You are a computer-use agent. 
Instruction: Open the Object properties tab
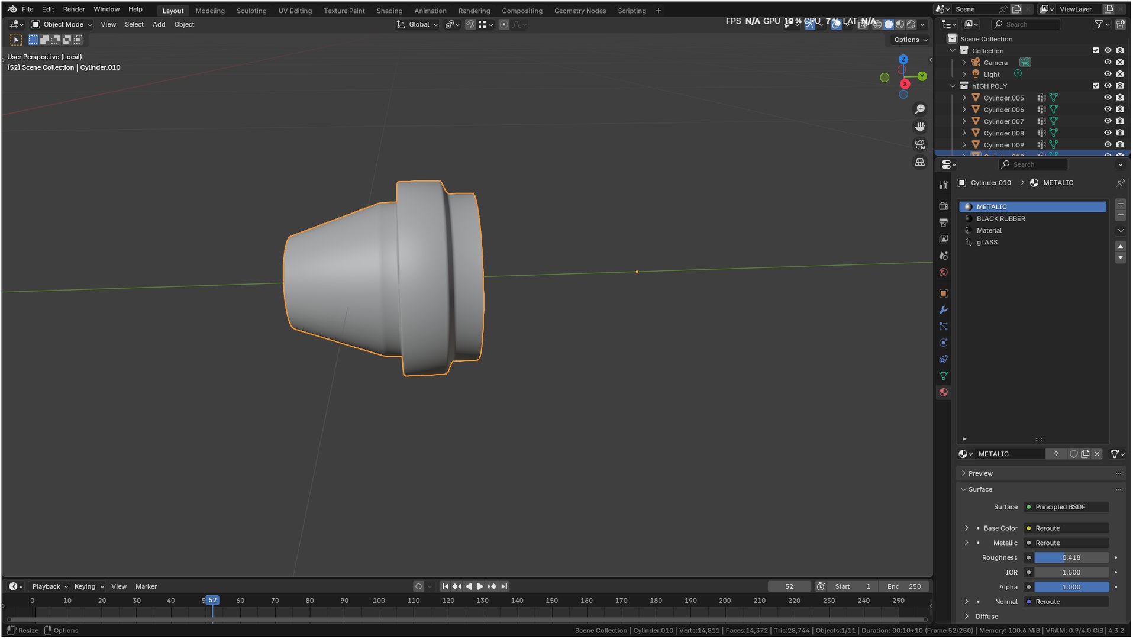tap(943, 293)
